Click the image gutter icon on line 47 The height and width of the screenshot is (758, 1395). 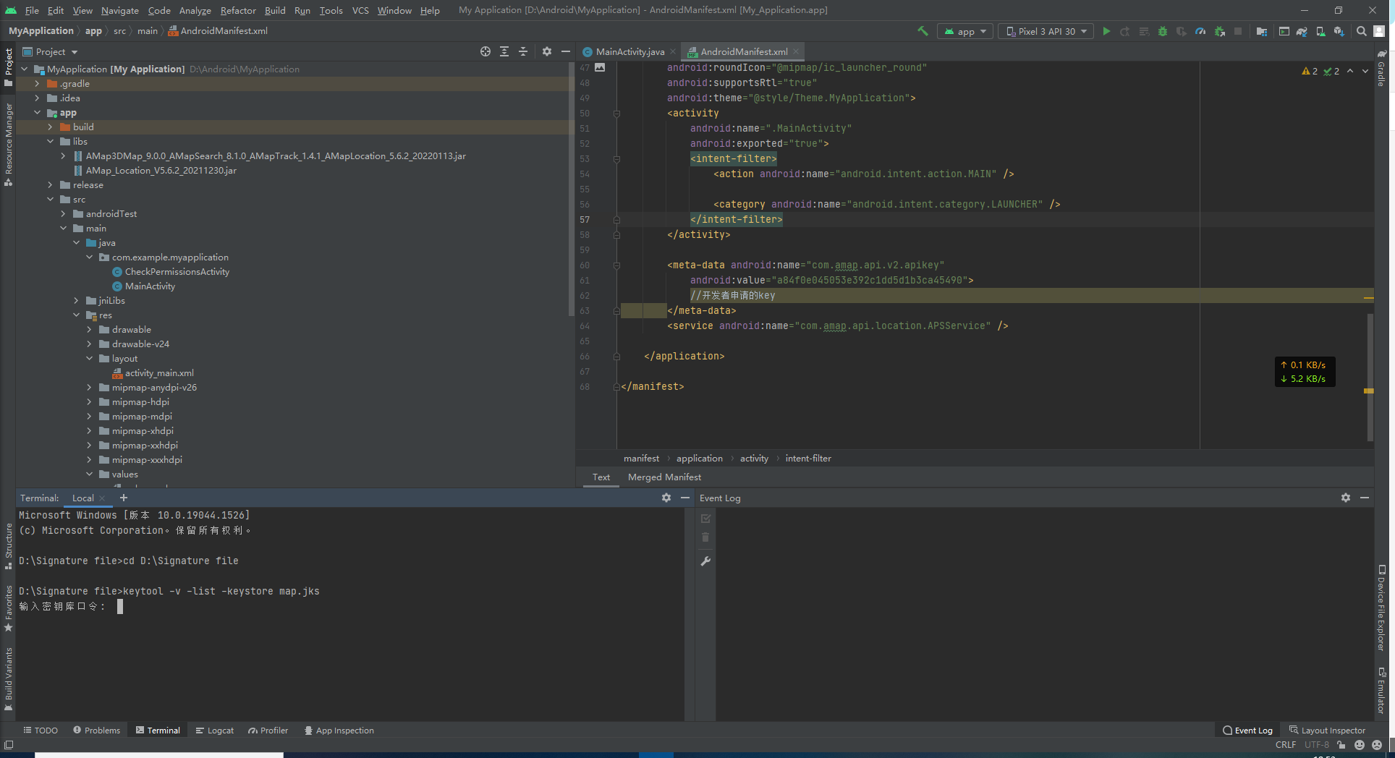click(x=600, y=67)
